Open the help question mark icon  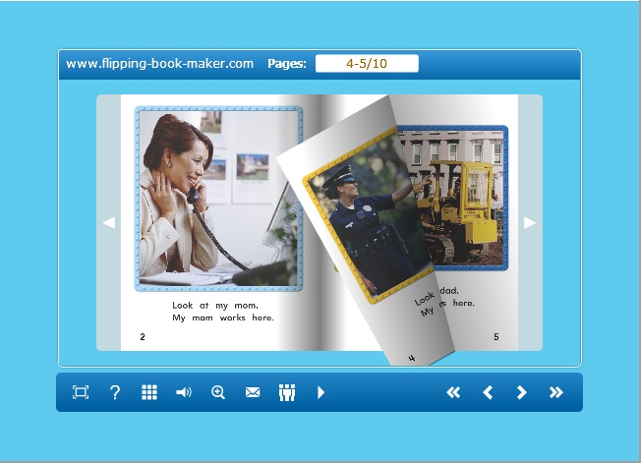pos(115,392)
